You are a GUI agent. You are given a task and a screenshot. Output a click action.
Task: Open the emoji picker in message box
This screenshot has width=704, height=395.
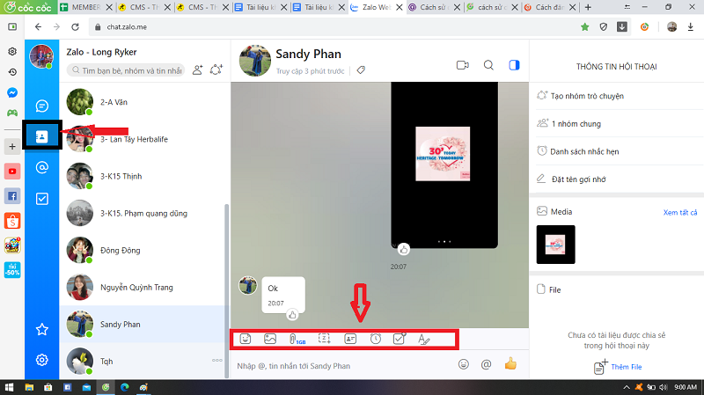[x=464, y=364]
